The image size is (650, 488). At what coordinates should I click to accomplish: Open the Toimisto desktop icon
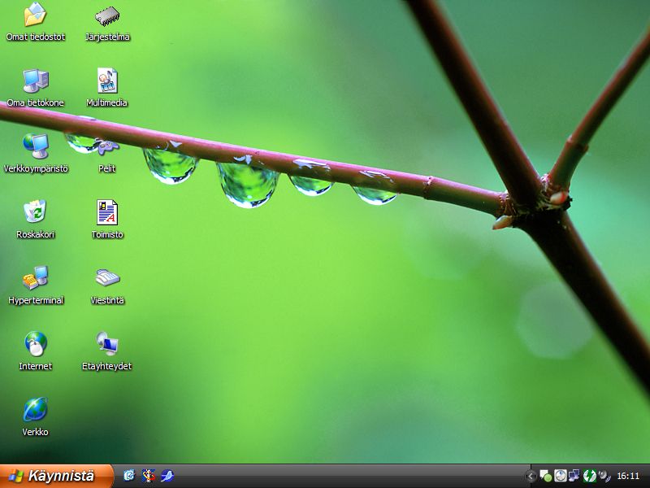point(107,213)
